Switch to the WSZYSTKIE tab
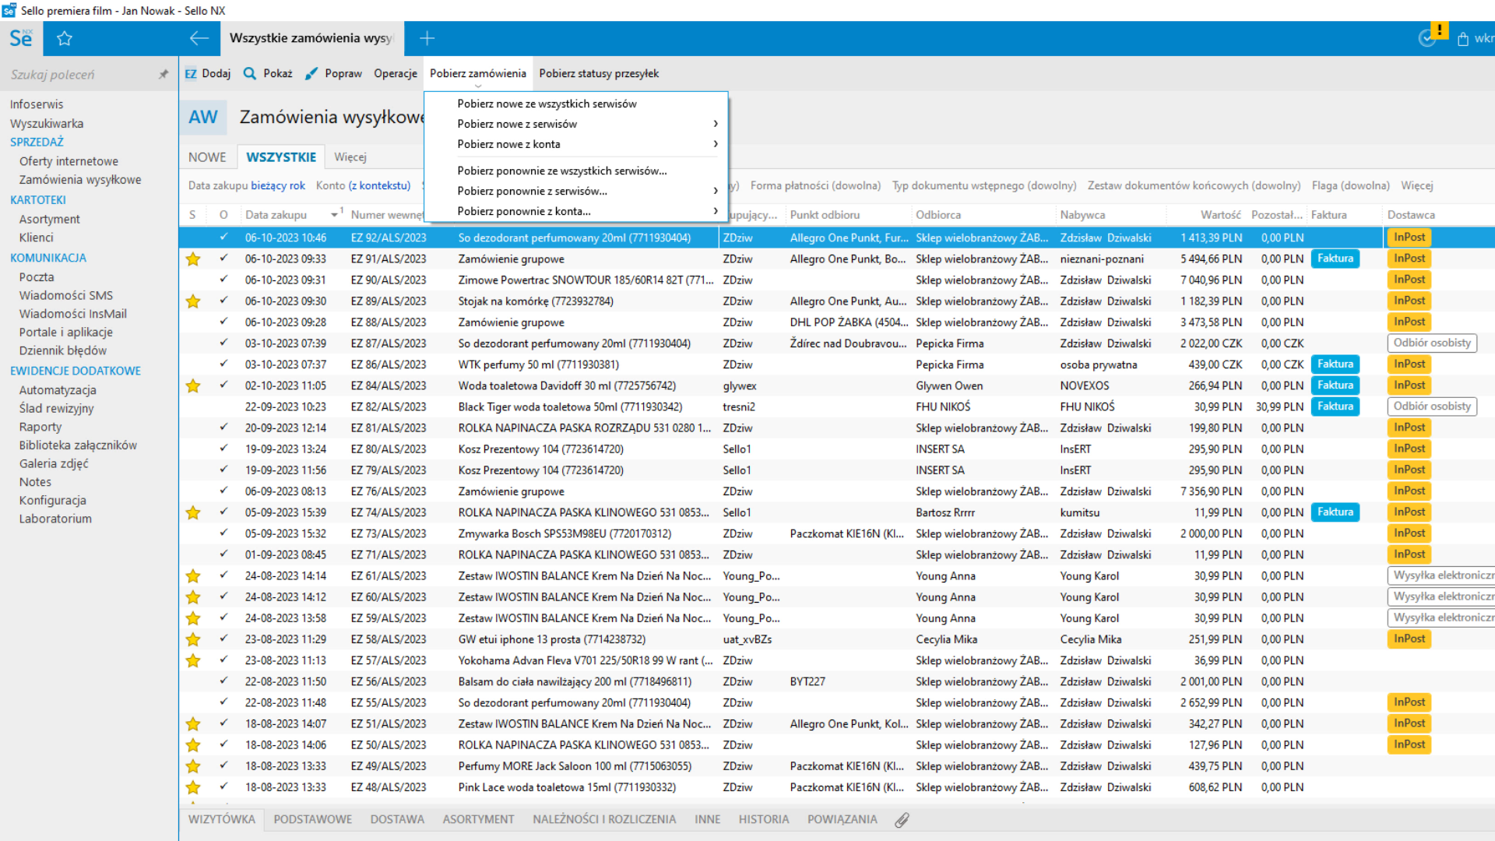This screenshot has width=1495, height=841. (x=281, y=157)
